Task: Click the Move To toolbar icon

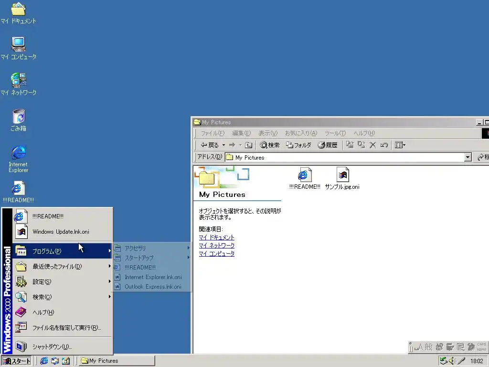Action: [x=350, y=145]
